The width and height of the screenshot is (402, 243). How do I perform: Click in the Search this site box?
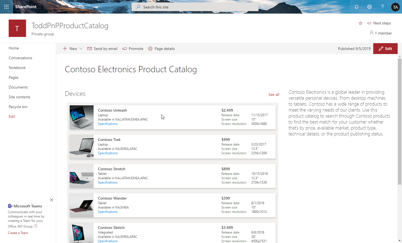[195, 7]
